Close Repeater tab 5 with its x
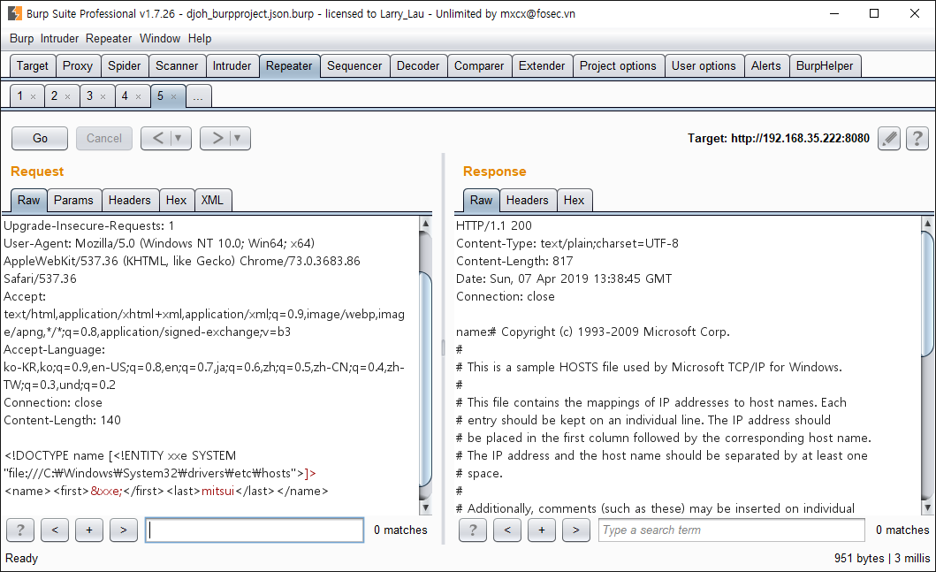The height and width of the screenshot is (572, 936). point(173,96)
